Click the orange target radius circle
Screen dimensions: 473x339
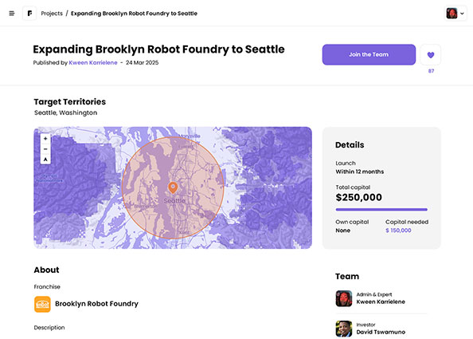[x=173, y=187]
